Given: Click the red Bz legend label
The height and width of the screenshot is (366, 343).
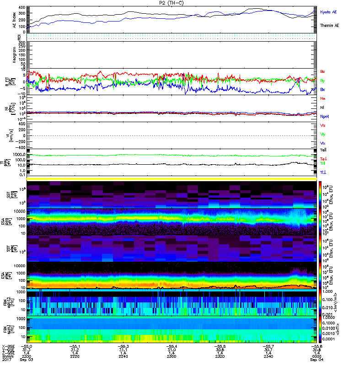Looking at the screenshot, I should coord(322,72).
